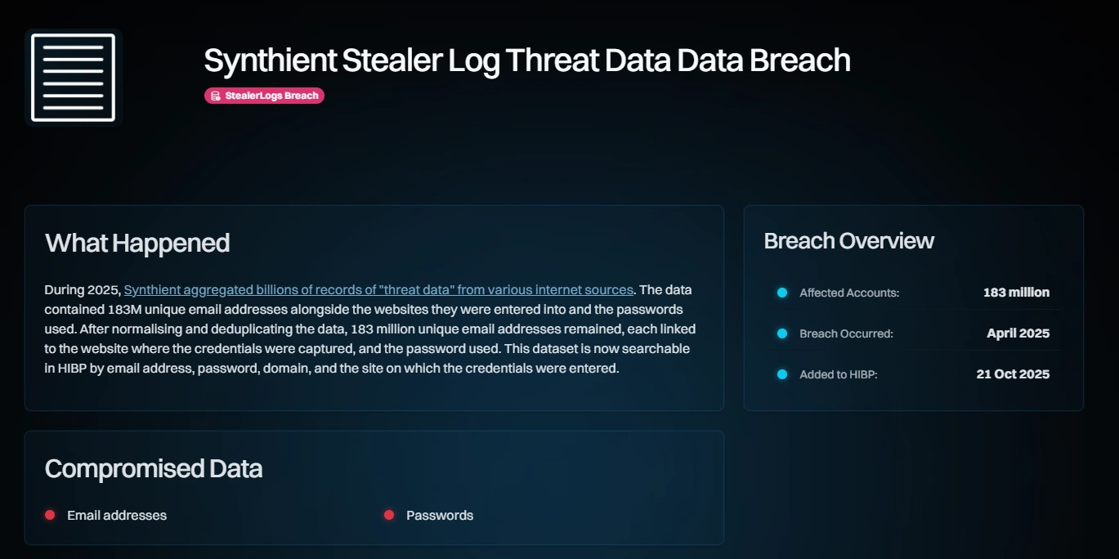Image resolution: width=1119 pixels, height=559 pixels.
Task: Click the Synthient Stealer Log page title
Action: point(527,60)
